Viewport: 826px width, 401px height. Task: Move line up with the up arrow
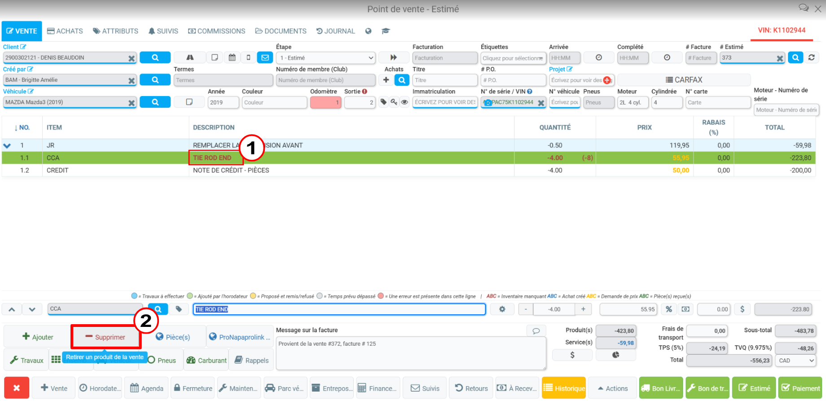pyautogui.click(x=12, y=309)
